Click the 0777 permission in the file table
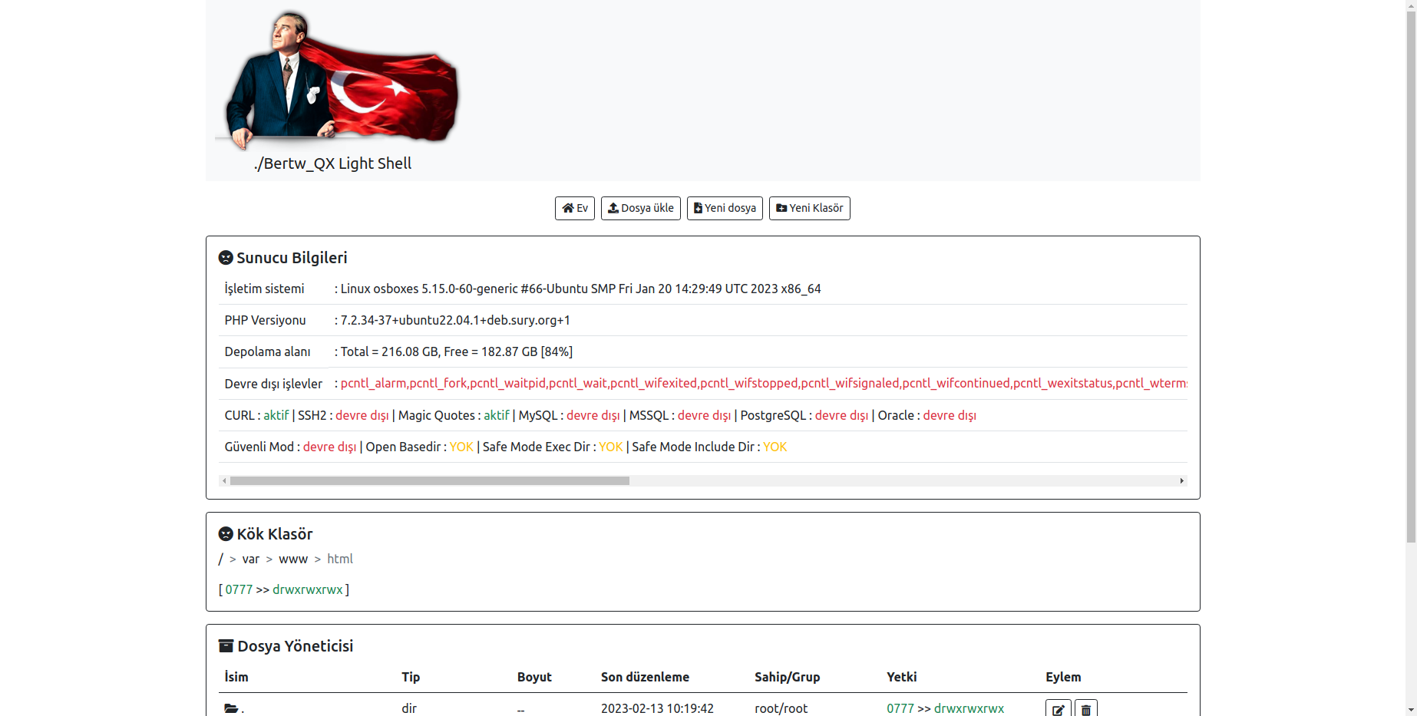The width and height of the screenshot is (1417, 716). (900, 708)
